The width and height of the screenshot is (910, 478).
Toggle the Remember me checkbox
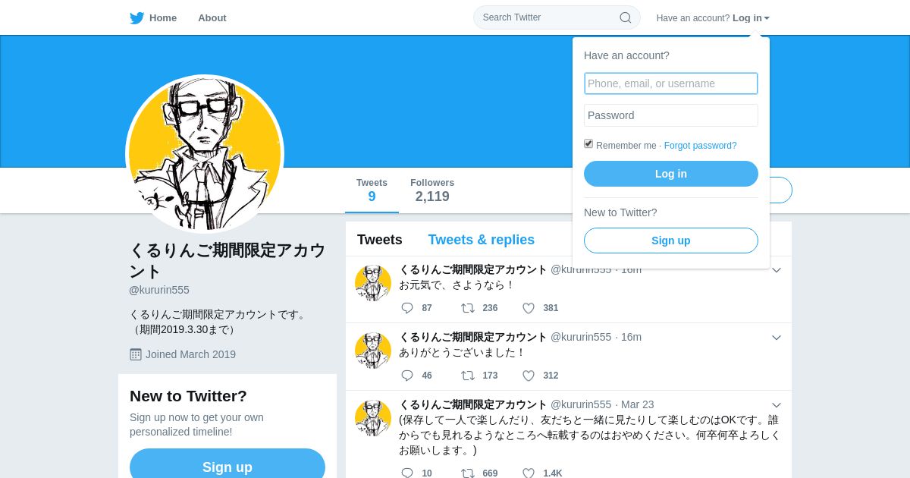coord(588,143)
